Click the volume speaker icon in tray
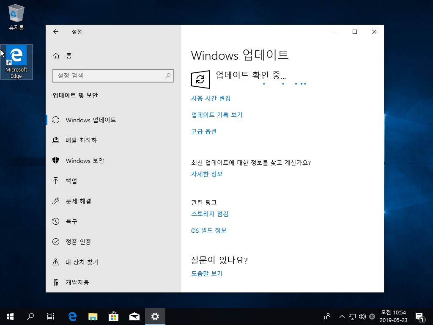The image size is (433, 325). coord(362,317)
